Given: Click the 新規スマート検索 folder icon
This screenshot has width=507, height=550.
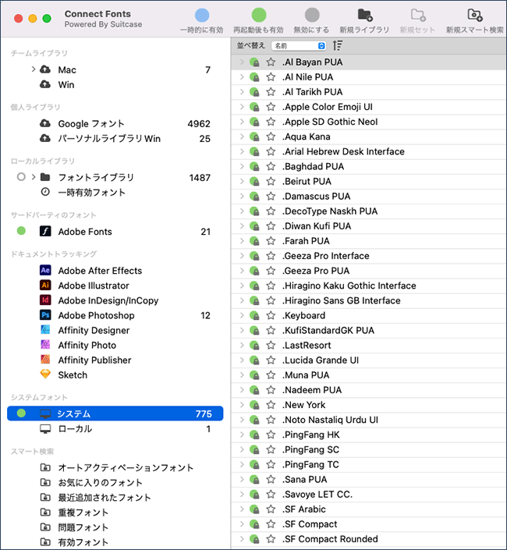Looking at the screenshot, I should (x=475, y=16).
